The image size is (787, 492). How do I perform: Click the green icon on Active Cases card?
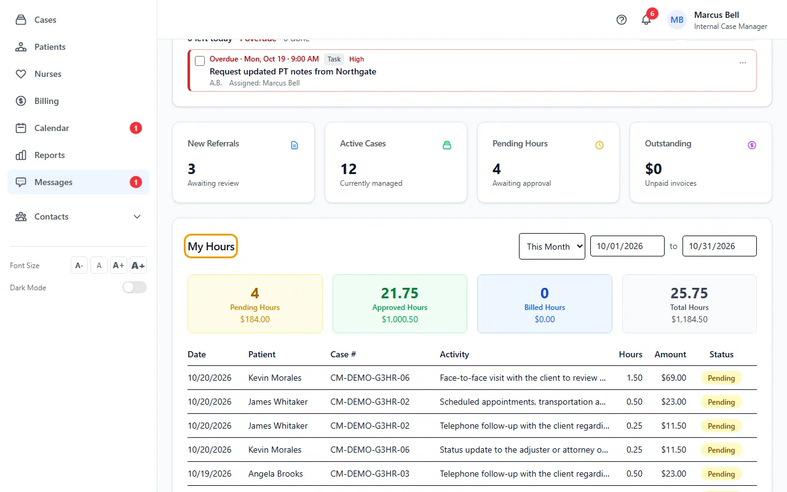pos(447,145)
